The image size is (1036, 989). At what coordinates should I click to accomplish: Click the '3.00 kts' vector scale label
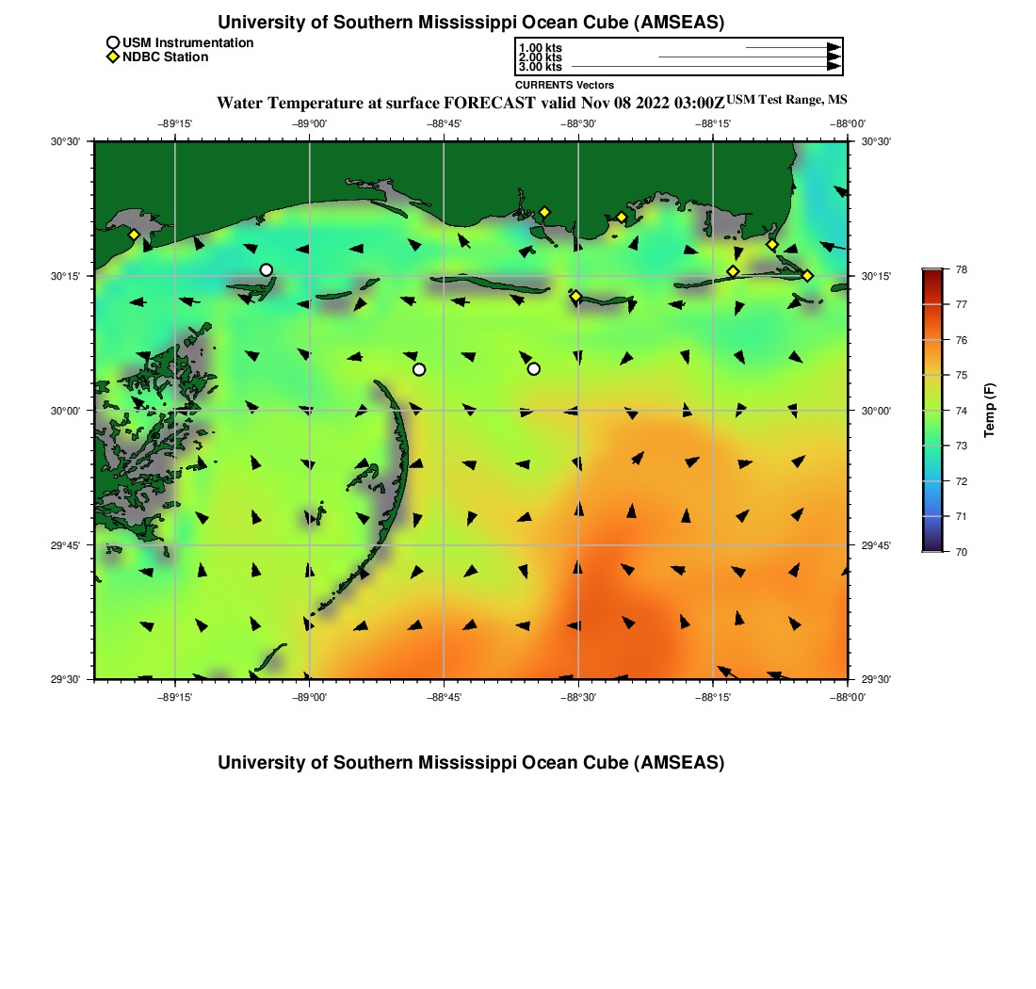pos(541,66)
